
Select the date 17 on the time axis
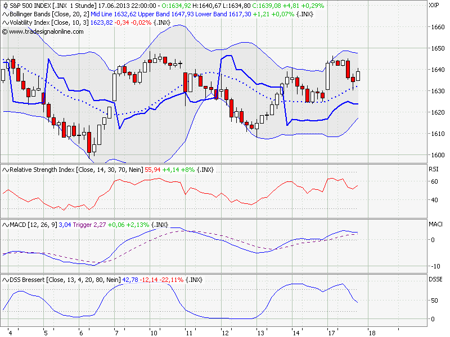pos(331,331)
